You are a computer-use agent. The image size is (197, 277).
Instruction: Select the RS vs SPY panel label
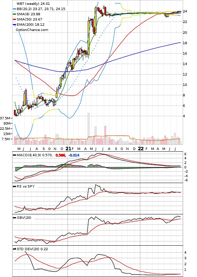(x=26, y=187)
